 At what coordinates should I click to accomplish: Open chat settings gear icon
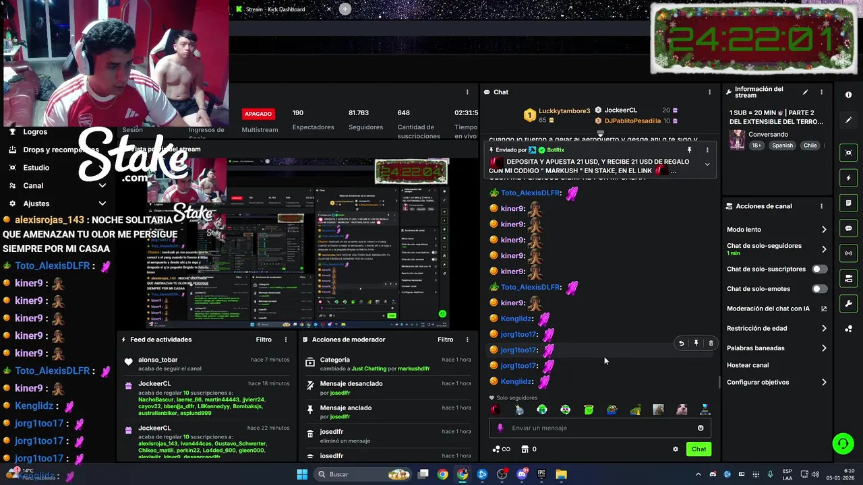point(676,449)
